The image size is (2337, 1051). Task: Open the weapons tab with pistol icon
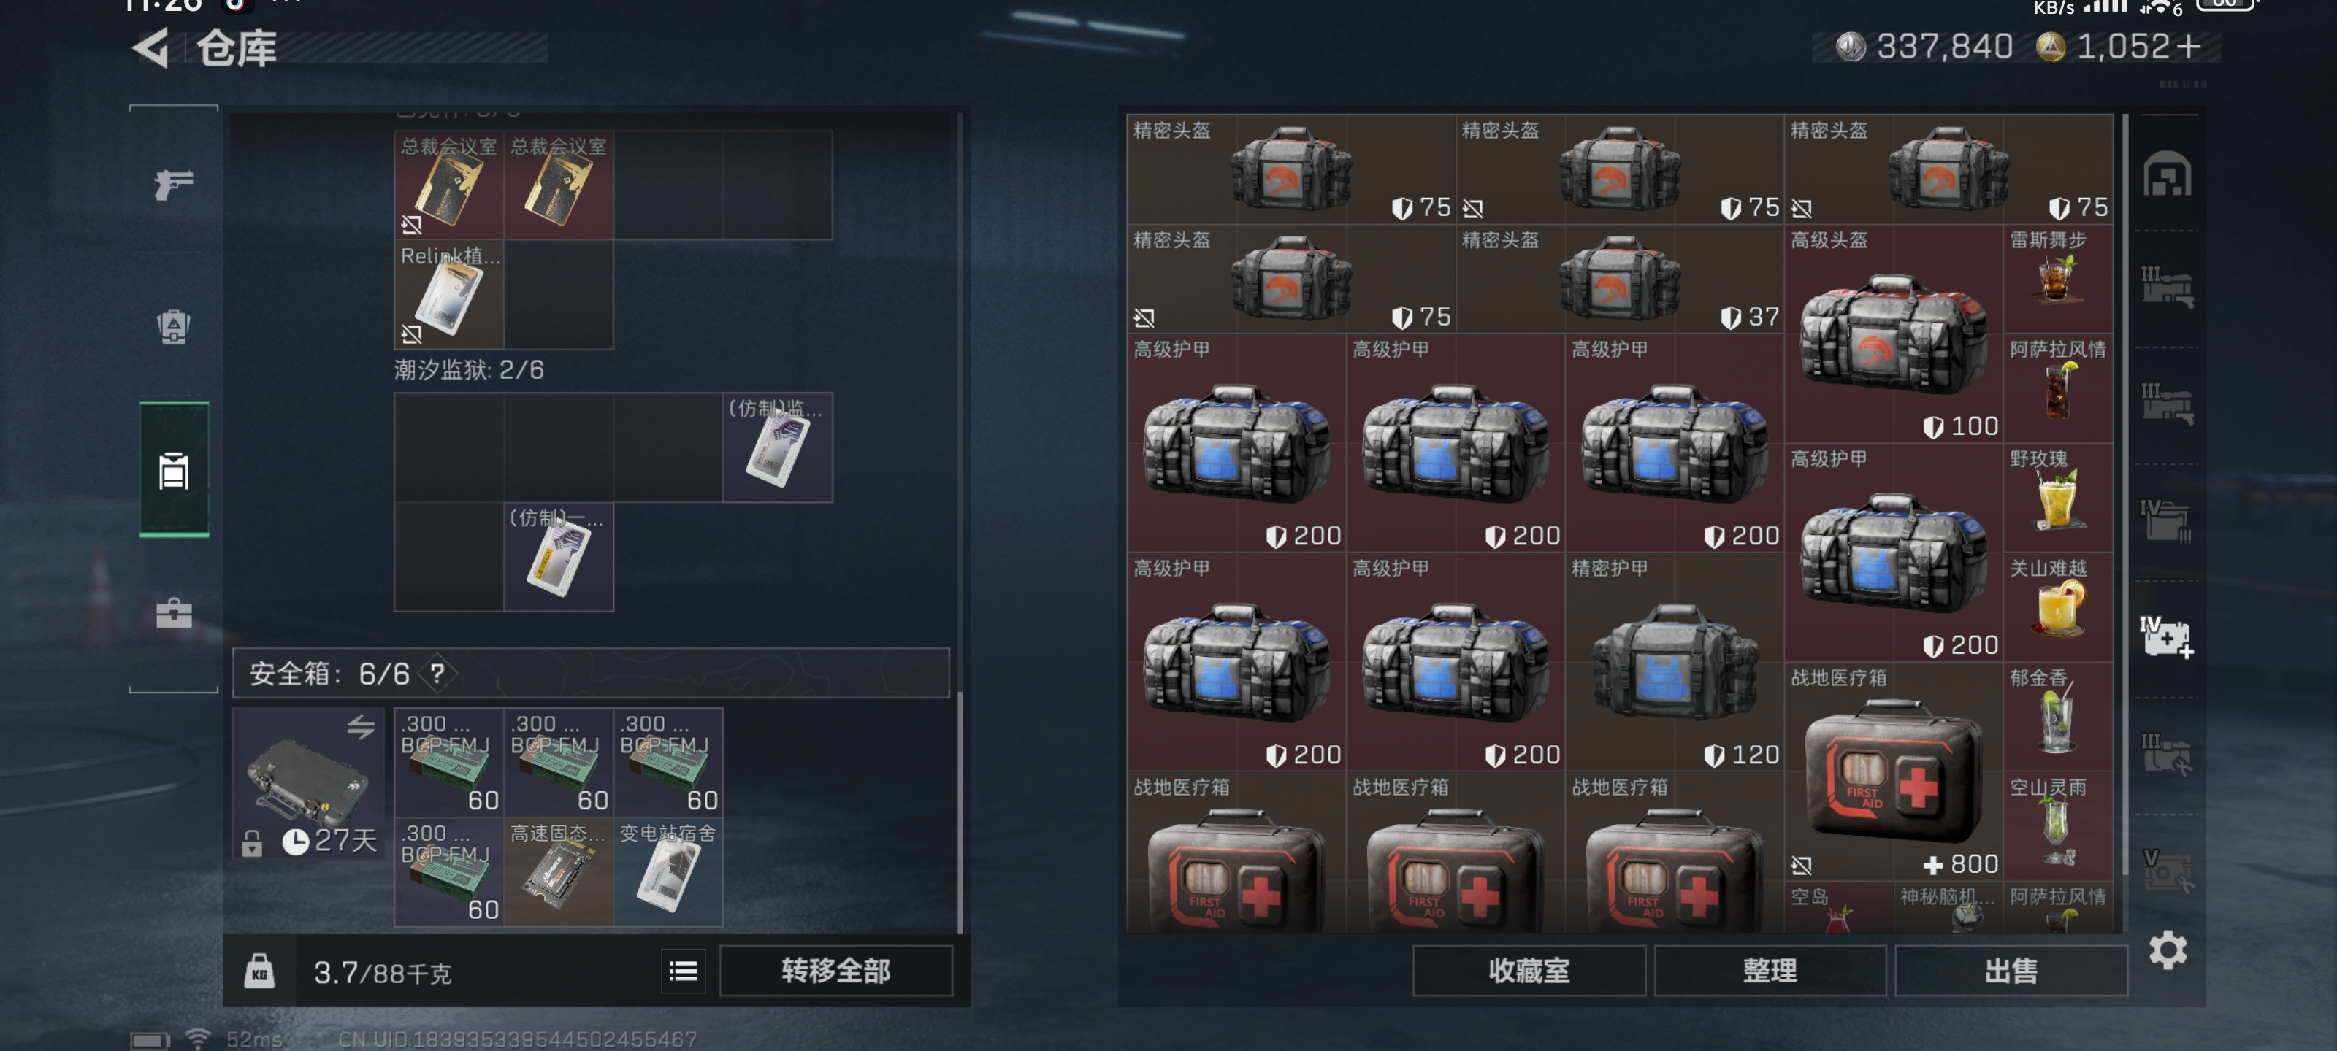173,185
